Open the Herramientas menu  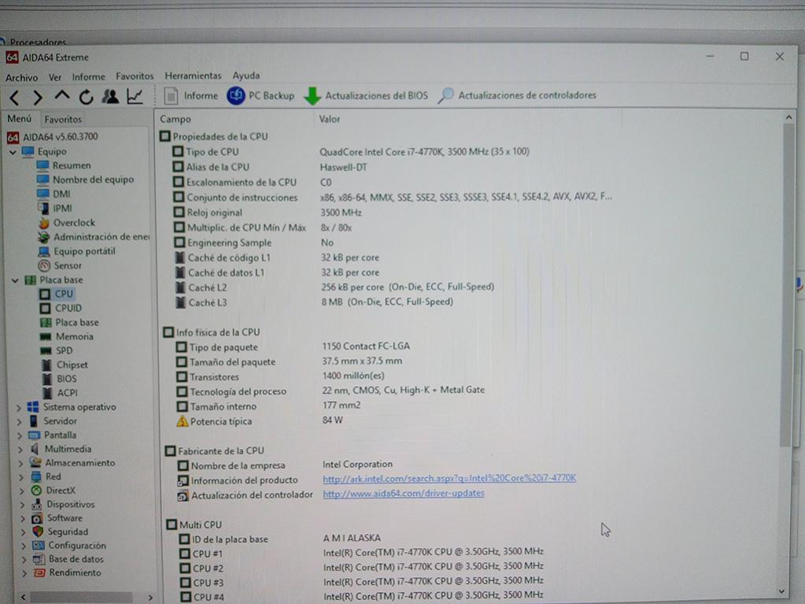(193, 76)
